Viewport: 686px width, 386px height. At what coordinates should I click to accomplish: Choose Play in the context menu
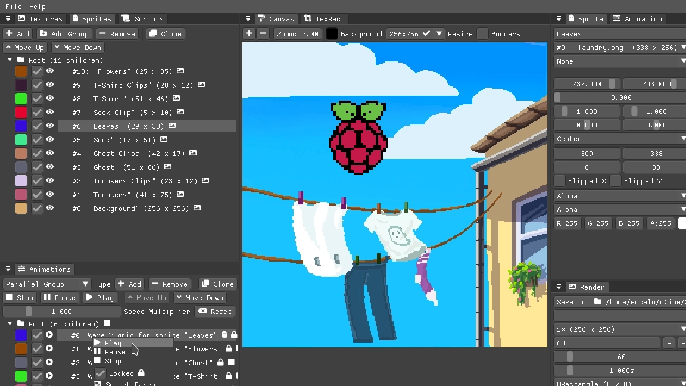[133, 343]
